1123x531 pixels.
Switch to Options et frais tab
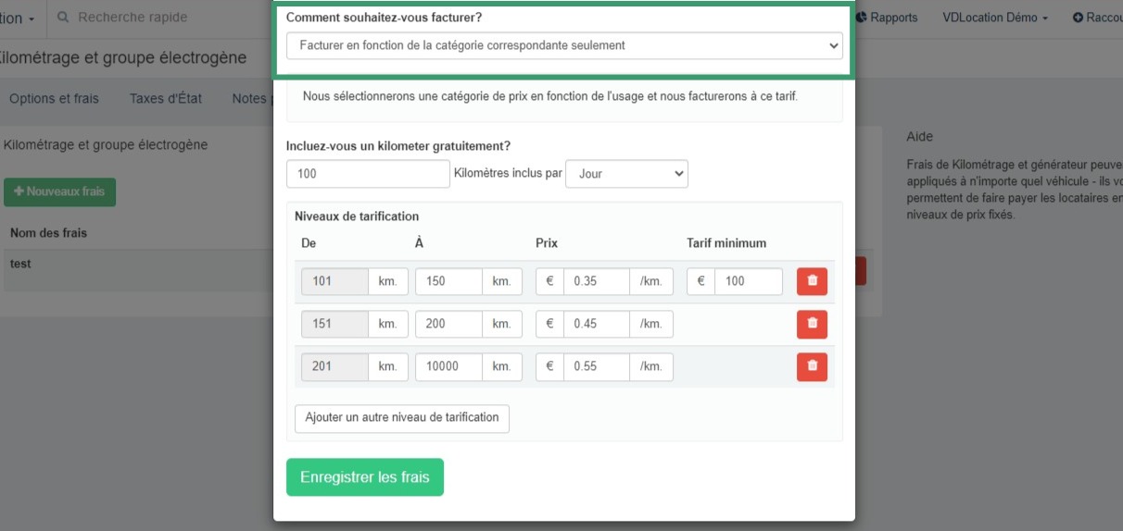coord(54,99)
